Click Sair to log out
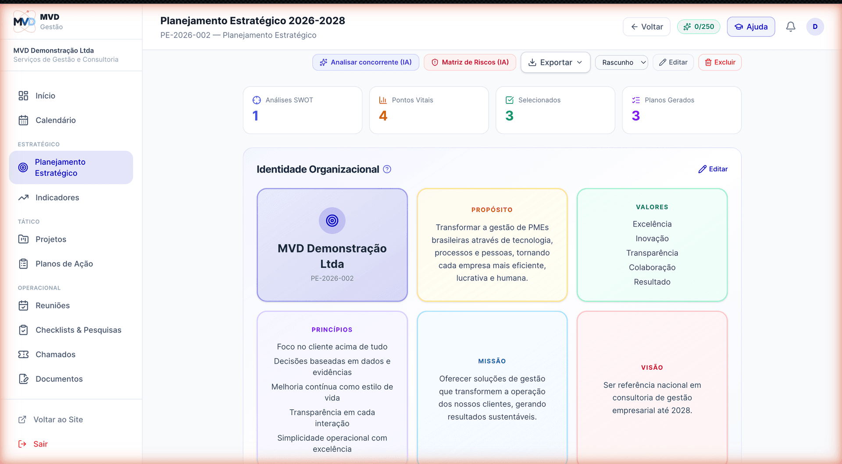The width and height of the screenshot is (842, 464). click(x=40, y=444)
